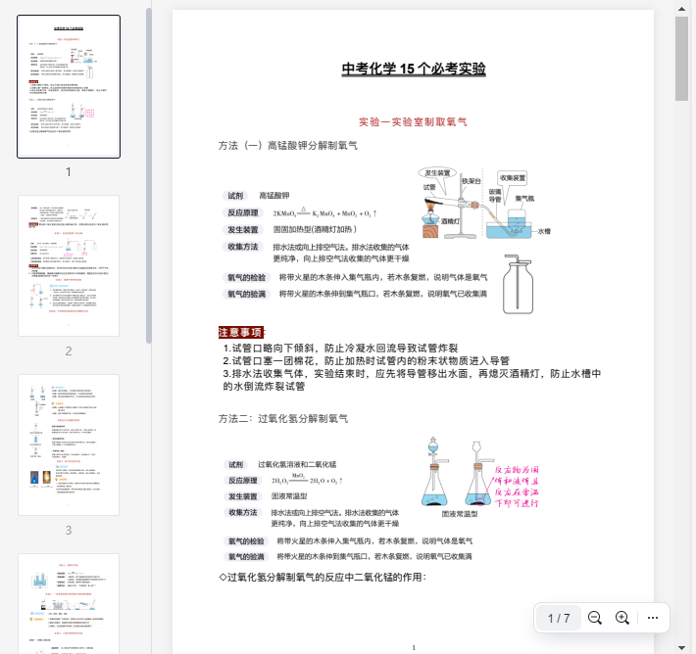Click the 氧气的检验 label in method one
Image resolution: width=696 pixels, height=654 pixels.
point(246,278)
